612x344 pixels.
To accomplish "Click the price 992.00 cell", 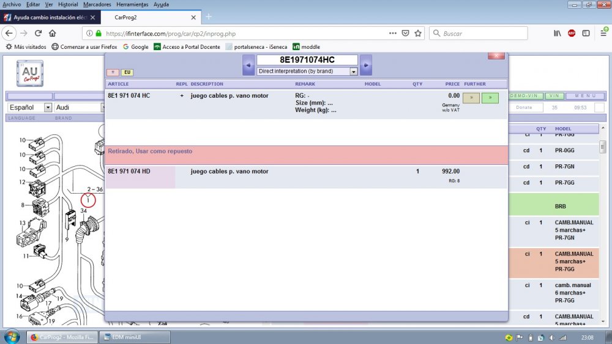I will (451, 172).
